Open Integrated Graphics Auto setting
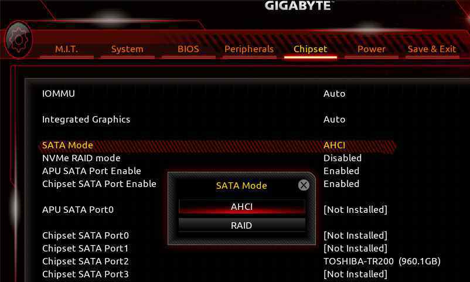 click(334, 120)
